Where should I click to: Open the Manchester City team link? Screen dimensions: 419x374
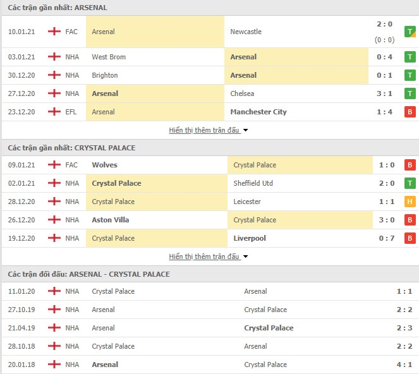(x=258, y=112)
